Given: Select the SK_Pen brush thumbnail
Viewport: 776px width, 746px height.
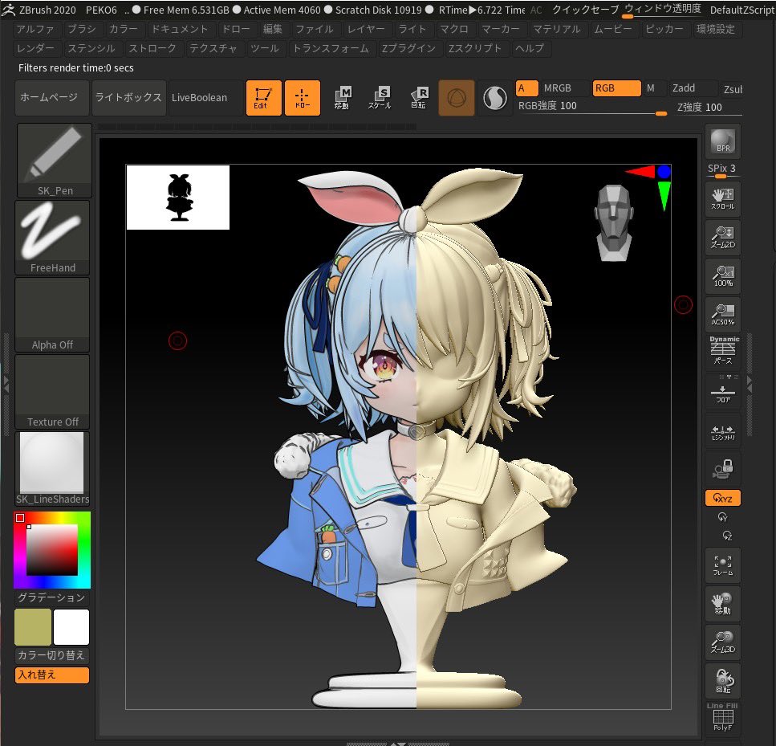Looking at the screenshot, I should pyautogui.click(x=55, y=161).
